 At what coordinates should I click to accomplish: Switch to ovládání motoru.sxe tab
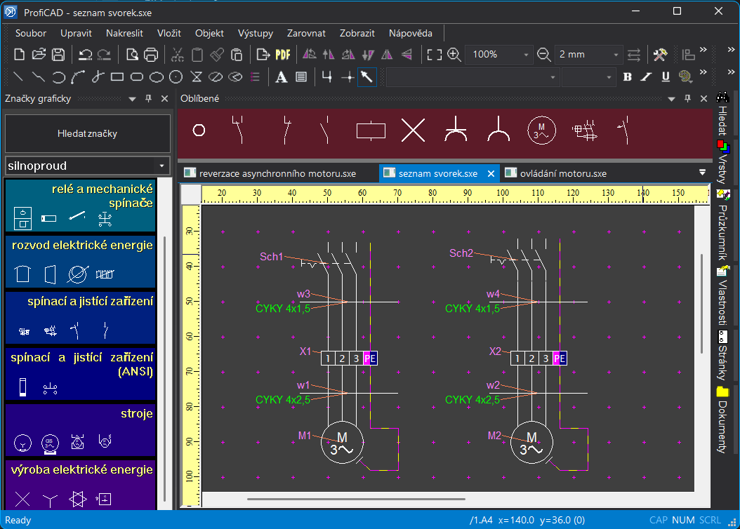click(563, 173)
